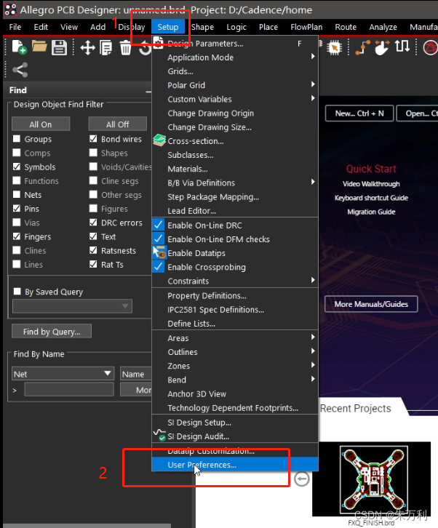Click the red circular icon at toolbar right
This screenshot has height=528, width=438.
431,47
